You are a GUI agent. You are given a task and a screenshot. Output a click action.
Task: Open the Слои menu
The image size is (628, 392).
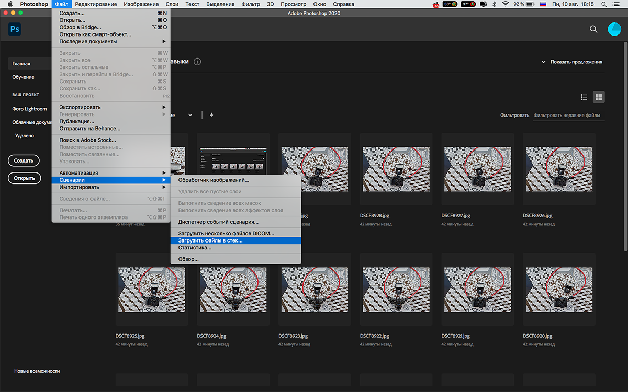[172, 4]
